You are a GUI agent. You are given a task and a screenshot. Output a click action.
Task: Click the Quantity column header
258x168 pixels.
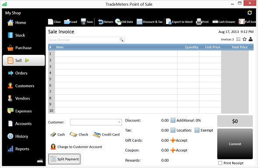(192, 47)
